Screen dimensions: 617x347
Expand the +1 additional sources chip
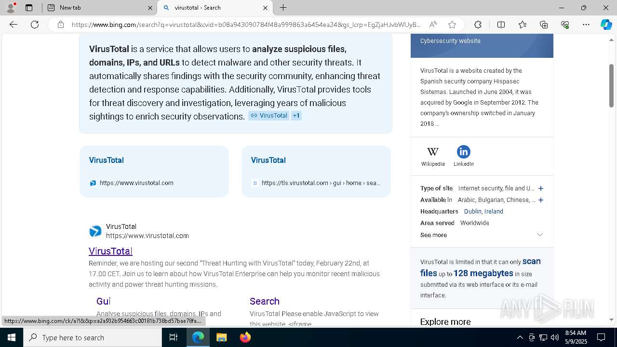click(x=296, y=116)
